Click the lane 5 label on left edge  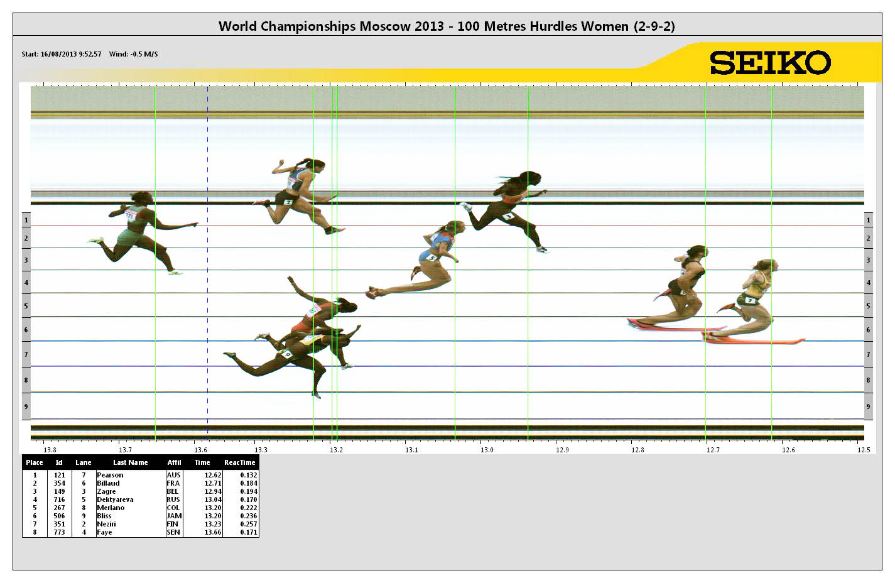[26, 306]
